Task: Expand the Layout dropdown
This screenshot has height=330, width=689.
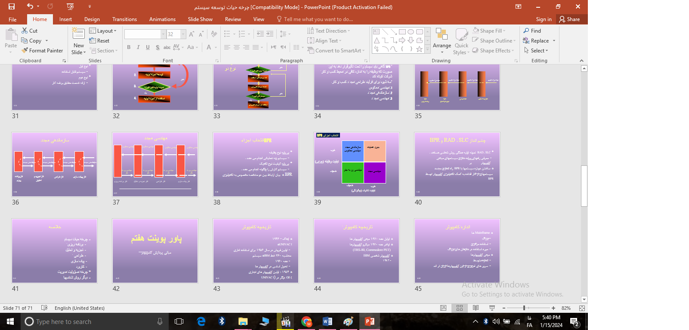Action: pos(103,31)
